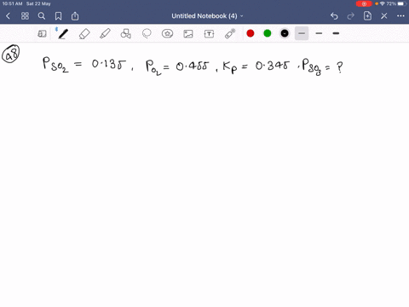This screenshot has width=409, height=307.
Task: Select the Pen tool
Action: (x=63, y=33)
